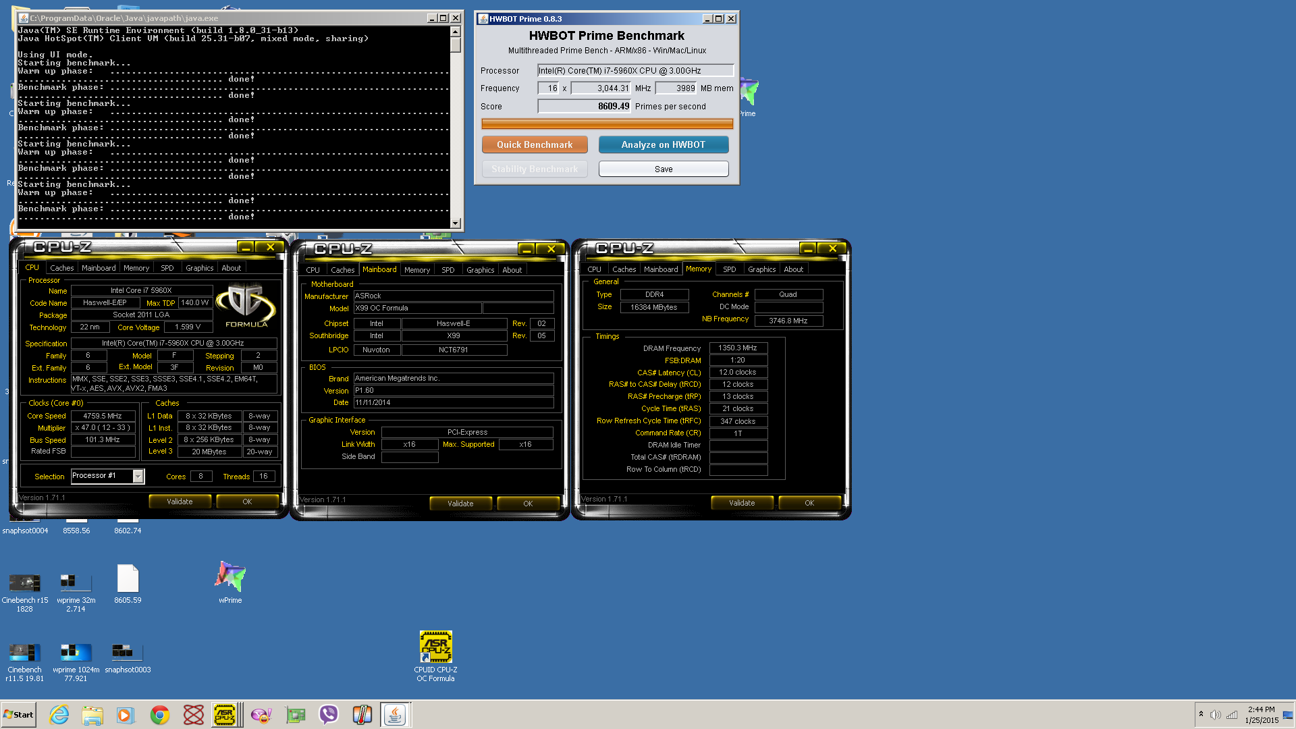Viewport: 1296px width, 729px height.
Task: Click OK in Mainboard CPU-Z window
Action: pyautogui.click(x=528, y=504)
